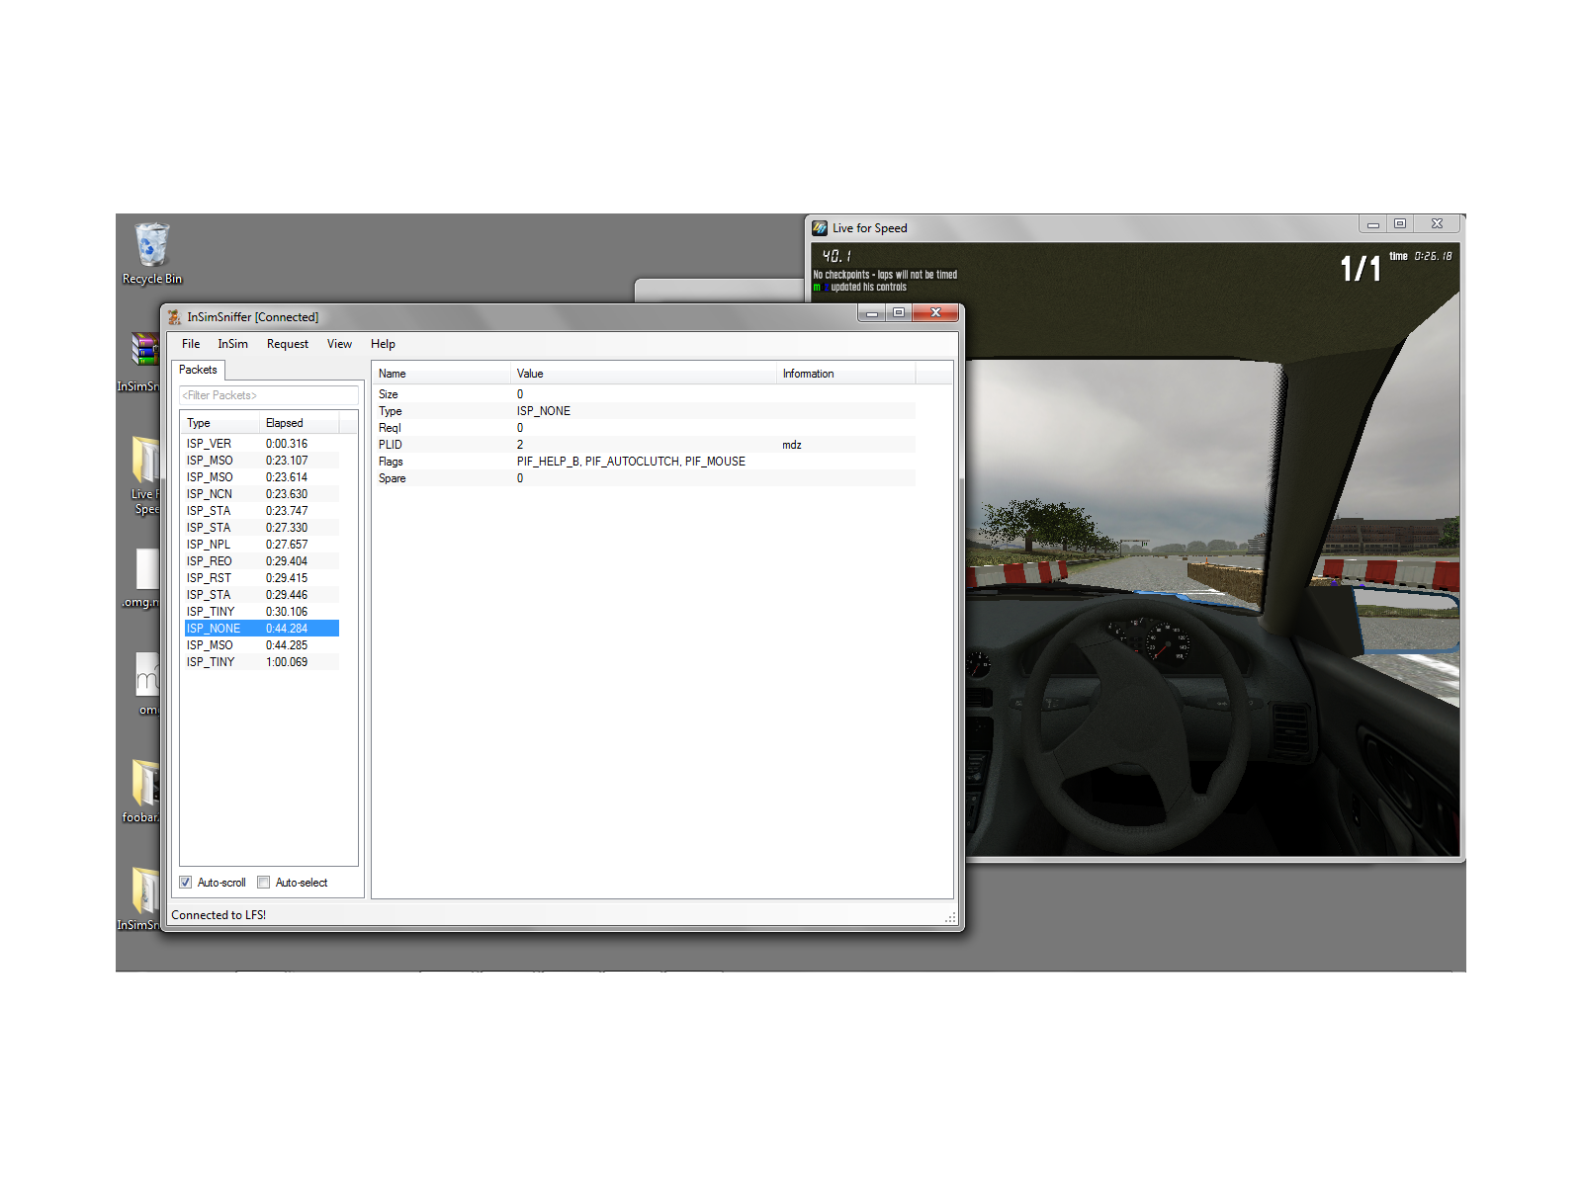The width and height of the screenshot is (1582, 1186).
Task: Click the ReqI field row
Action: coord(645,428)
